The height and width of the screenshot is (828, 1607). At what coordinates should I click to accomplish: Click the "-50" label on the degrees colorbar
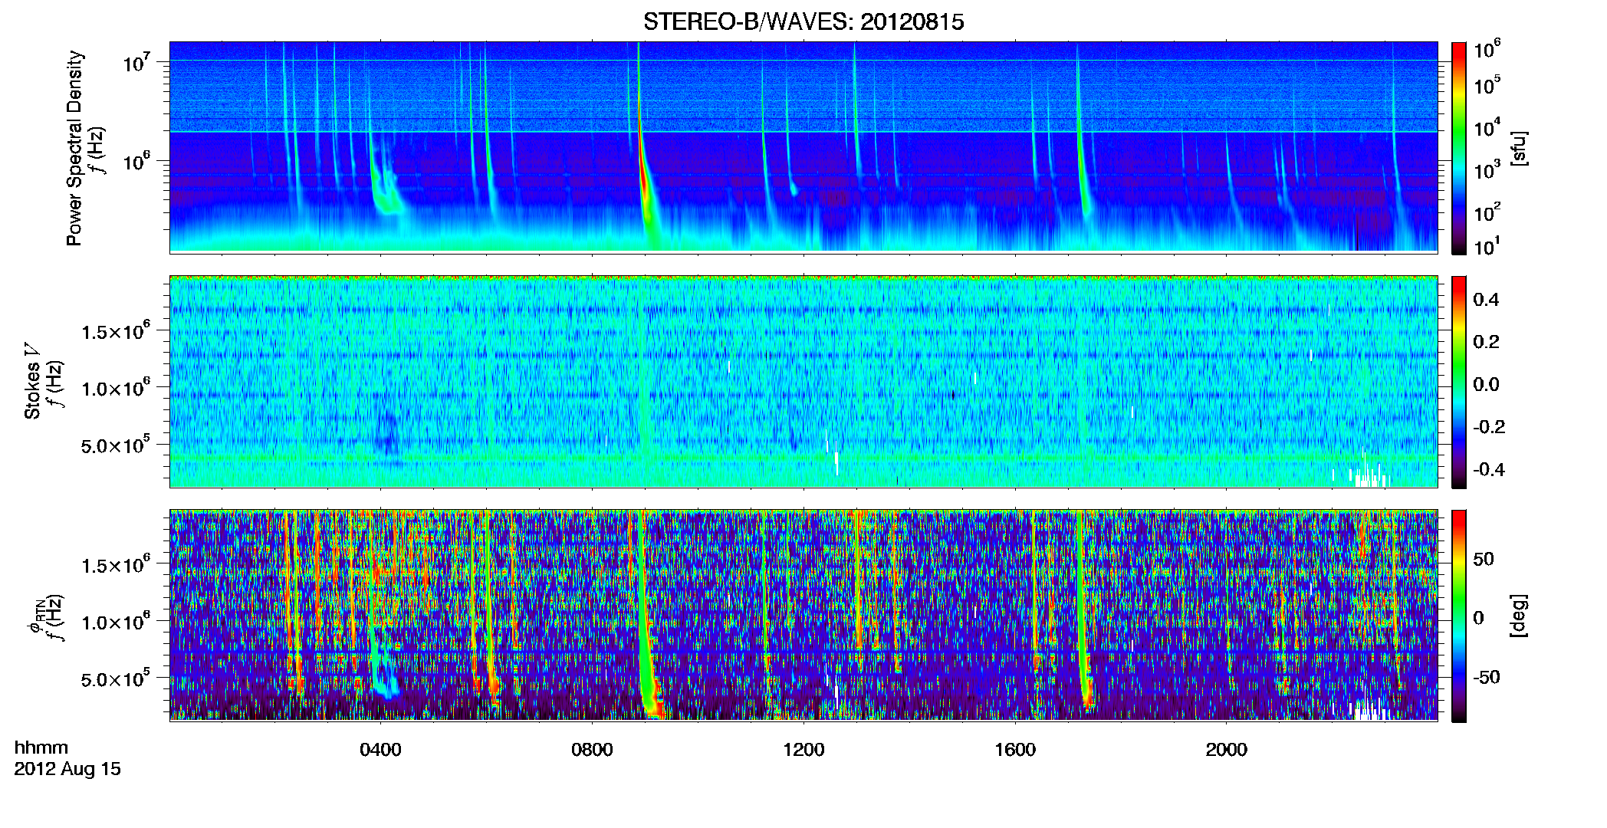pyautogui.click(x=1487, y=677)
